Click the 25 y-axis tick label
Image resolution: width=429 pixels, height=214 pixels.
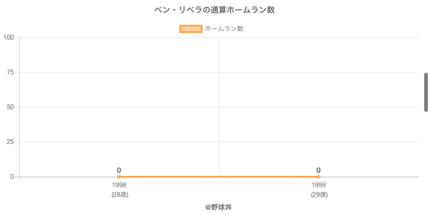click(10, 142)
